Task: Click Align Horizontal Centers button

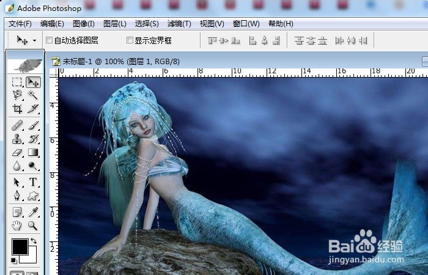Action: click(265, 41)
